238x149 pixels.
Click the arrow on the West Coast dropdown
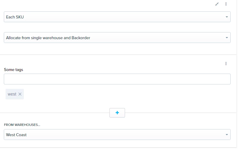227,135
